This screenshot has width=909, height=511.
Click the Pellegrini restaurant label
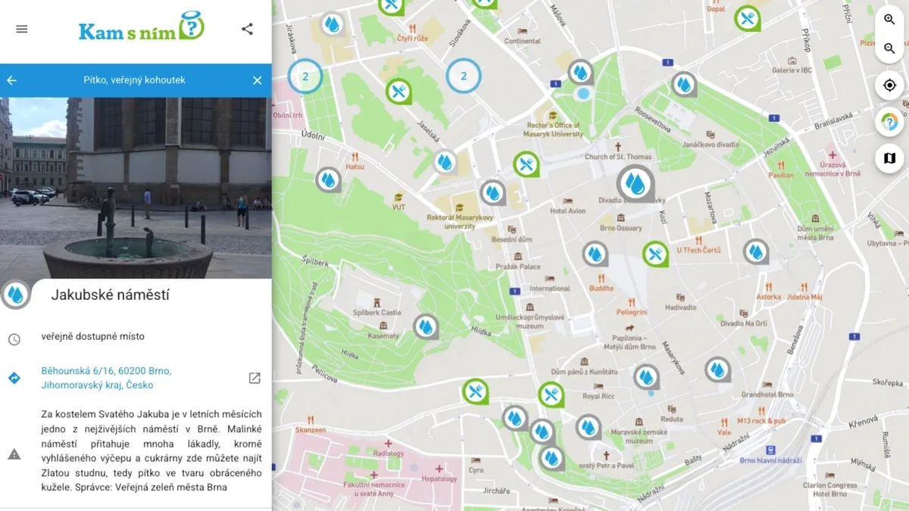[632, 312]
